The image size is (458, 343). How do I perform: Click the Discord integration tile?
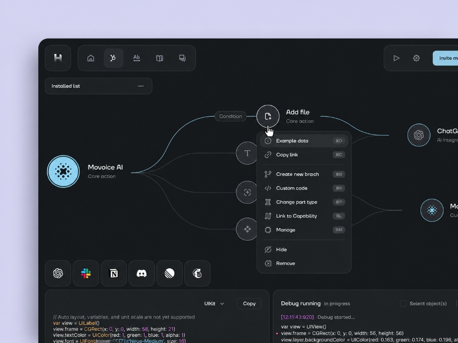pyautogui.click(x=142, y=273)
